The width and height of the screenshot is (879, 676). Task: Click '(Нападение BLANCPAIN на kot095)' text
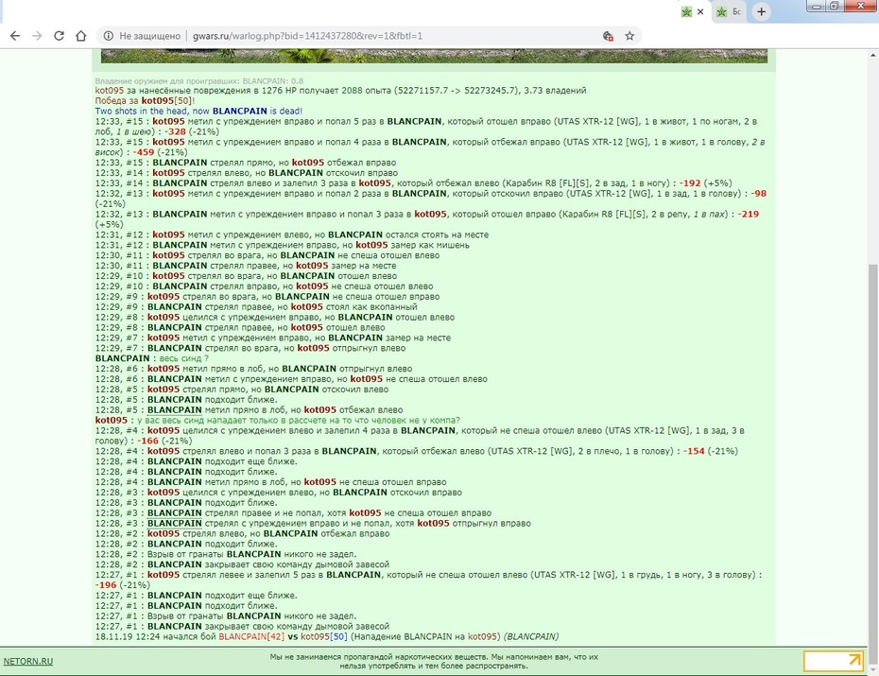pos(426,636)
